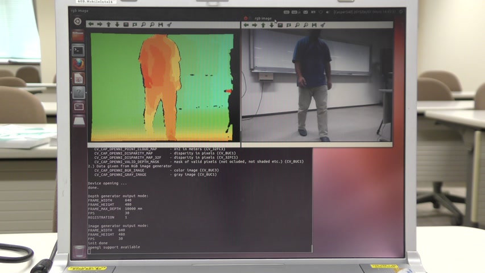Pan left in the rgb image window
This screenshot has height=273, width=485.
246,25
